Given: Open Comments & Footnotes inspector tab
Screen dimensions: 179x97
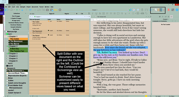Looking at the screenshot, I should tap(171, 17).
